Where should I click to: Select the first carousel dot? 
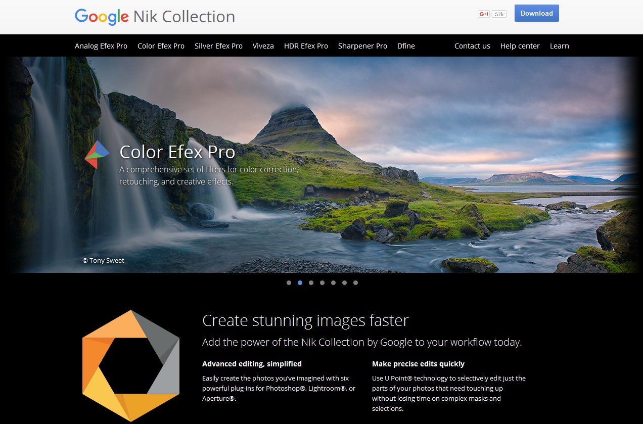289,283
